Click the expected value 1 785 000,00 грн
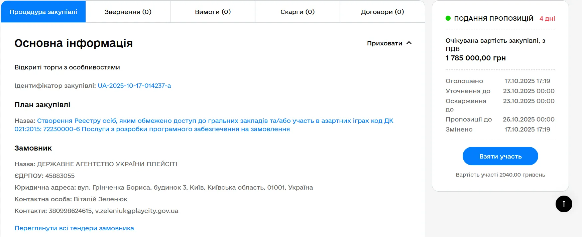The width and height of the screenshot is (582, 237). [475, 58]
